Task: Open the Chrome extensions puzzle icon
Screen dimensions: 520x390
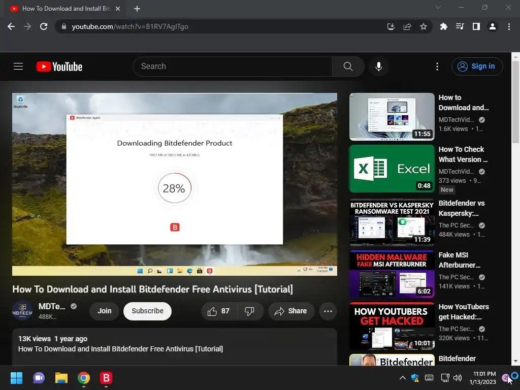Action: click(443, 26)
